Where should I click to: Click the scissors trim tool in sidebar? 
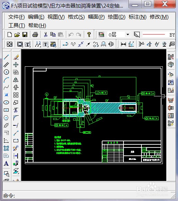(16, 110)
